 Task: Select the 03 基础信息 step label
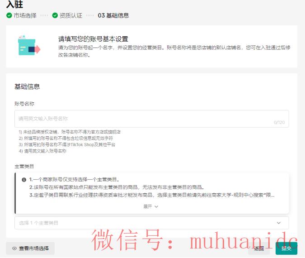point(113,15)
